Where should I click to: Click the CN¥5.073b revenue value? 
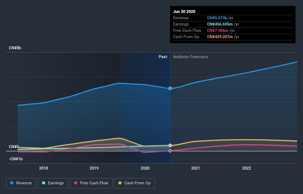tap(217, 18)
